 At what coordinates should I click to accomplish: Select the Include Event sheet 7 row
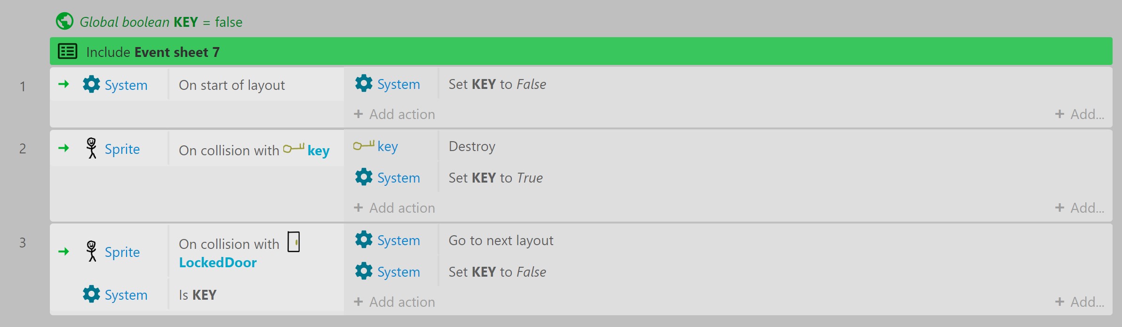pos(581,51)
